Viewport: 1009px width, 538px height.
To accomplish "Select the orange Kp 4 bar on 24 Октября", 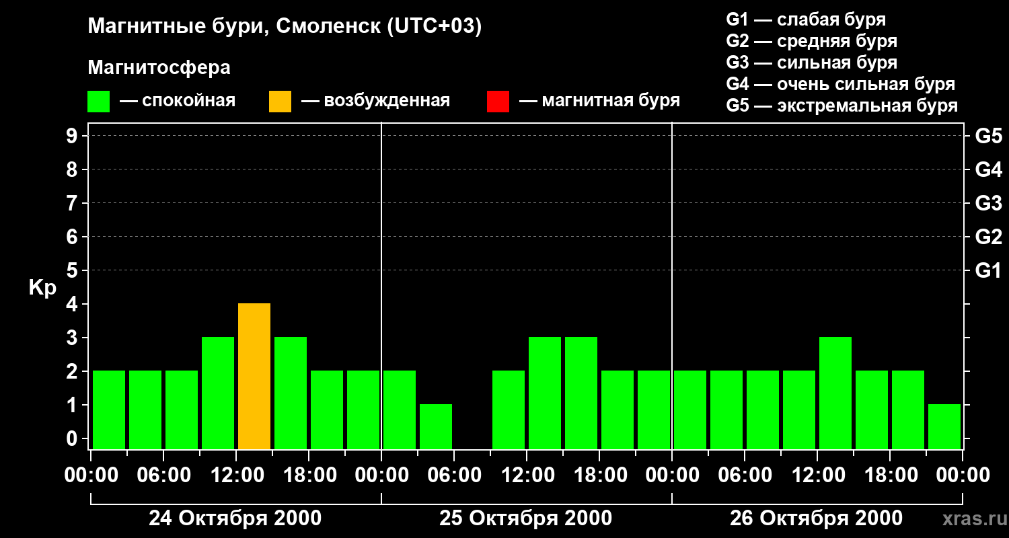I will [254, 377].
